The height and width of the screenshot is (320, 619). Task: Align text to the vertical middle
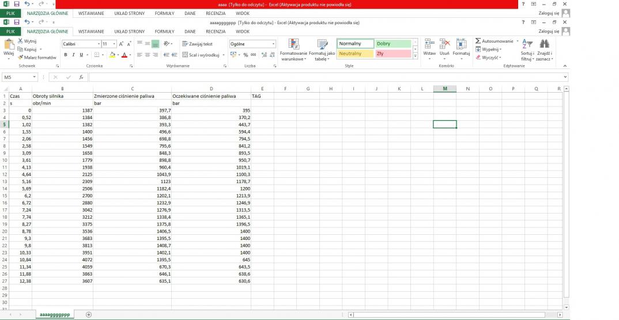[x=147, y=44]
